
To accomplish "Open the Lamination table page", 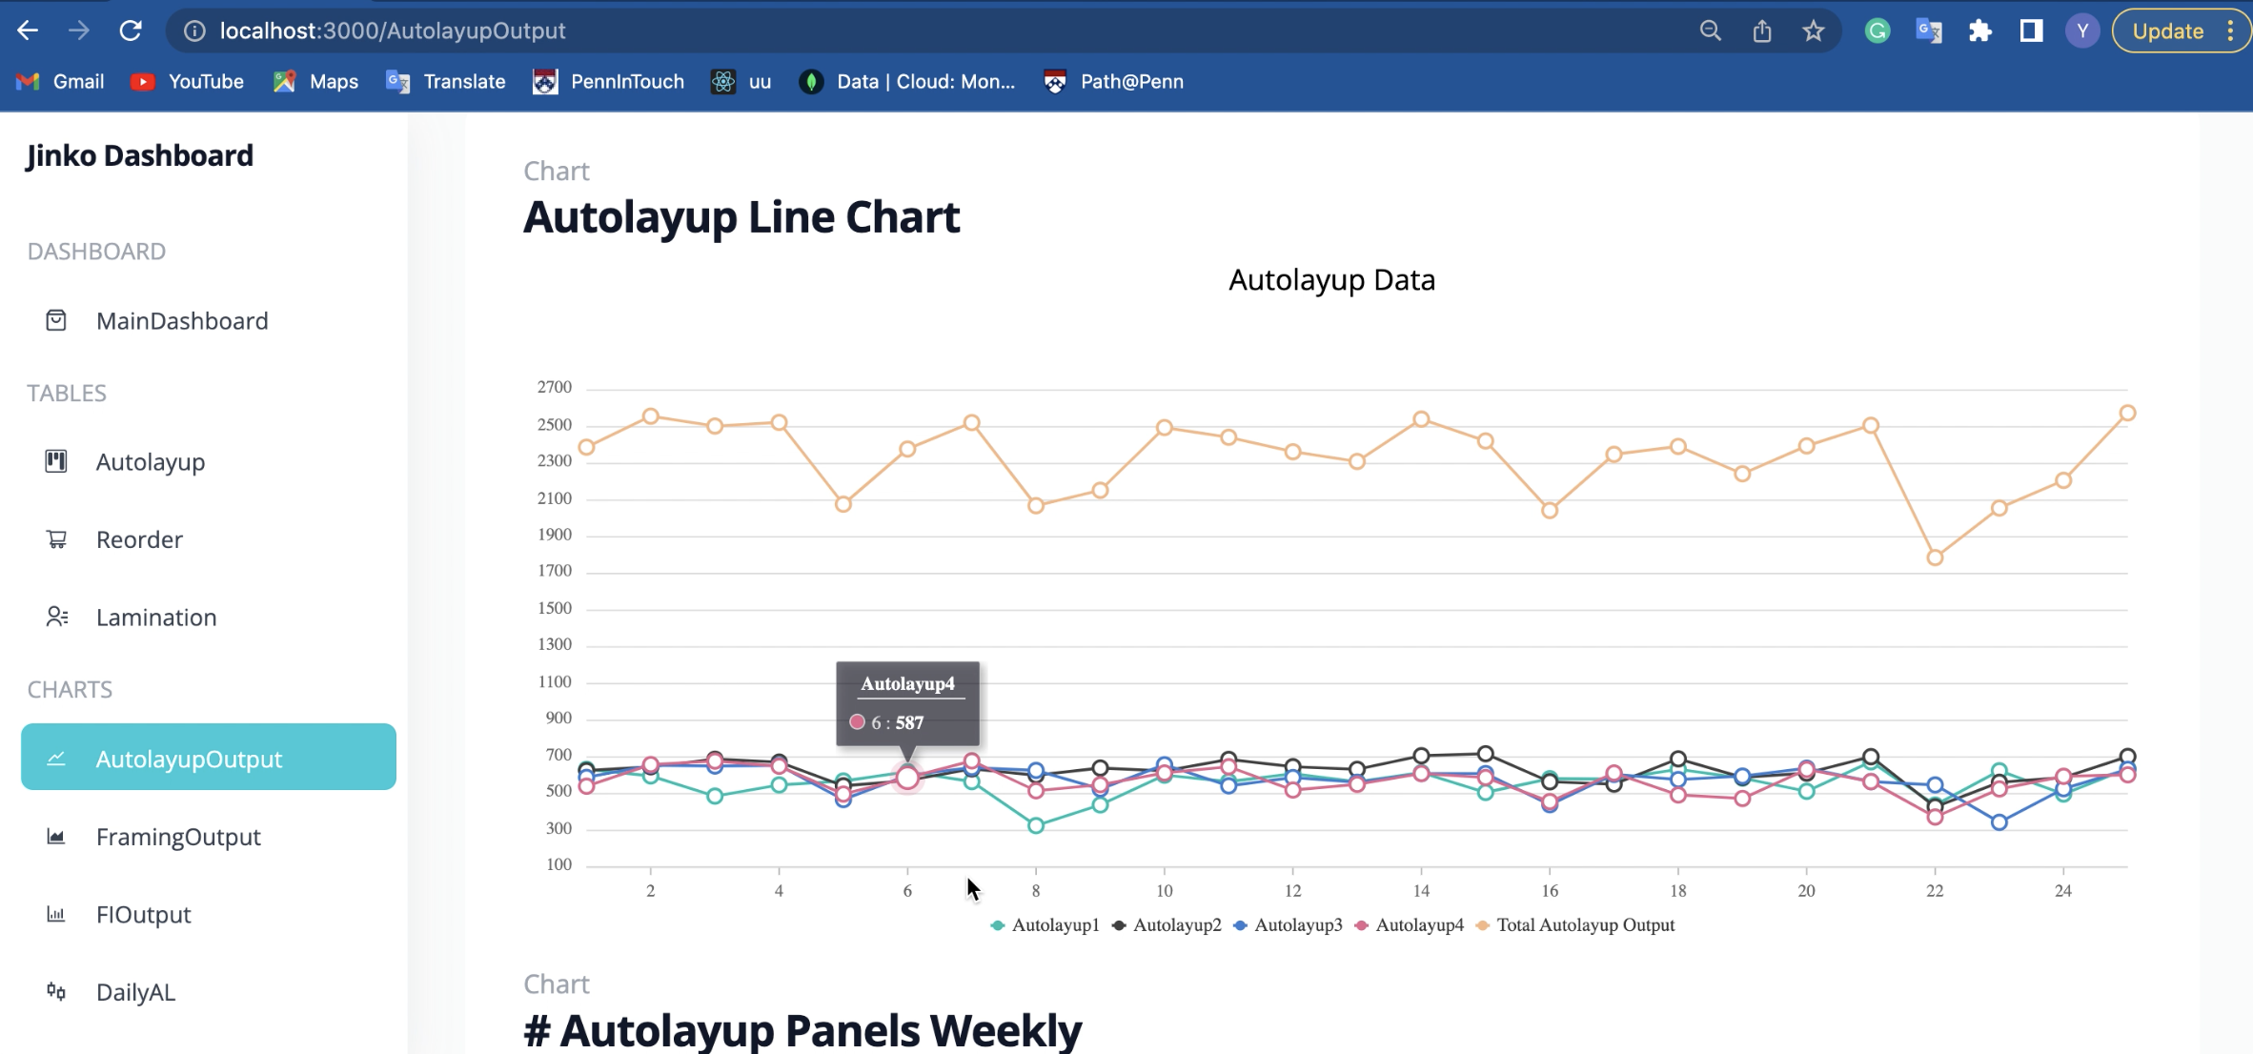I will coord(156,618).
